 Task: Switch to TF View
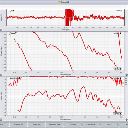(73, 124)
